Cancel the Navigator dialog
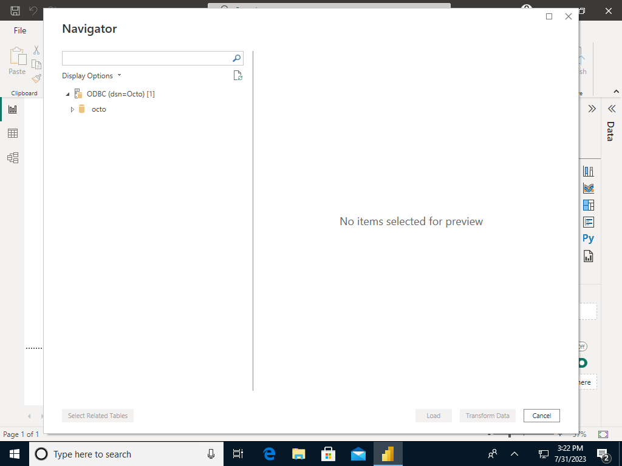Screen dimensions: 622x466 point(541,416)
